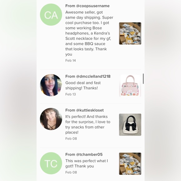Click the scrollbar handle on the right edge
Viewport: 181px width, 181px height.
(x=143, y=79)
